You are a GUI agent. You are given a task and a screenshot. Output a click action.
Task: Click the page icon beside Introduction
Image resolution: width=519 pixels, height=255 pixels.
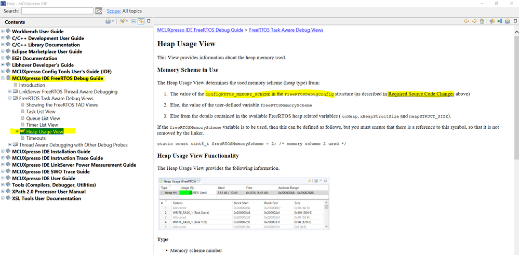(15, 85)
